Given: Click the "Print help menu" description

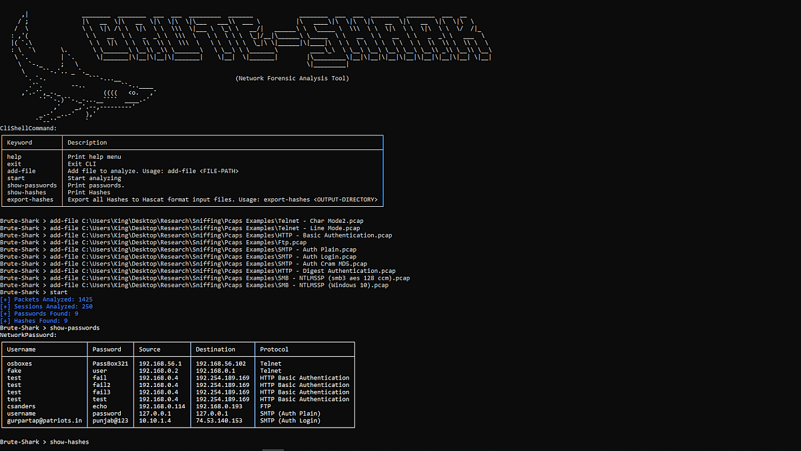Looking at the screenshot, I should tap(94, 157).
